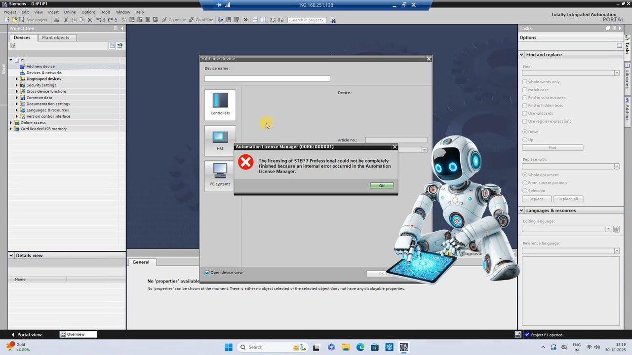Viewport: 632px width, 355px height.
Task: Click the Print toolbar icon
Action: click(x=57, y=20)
